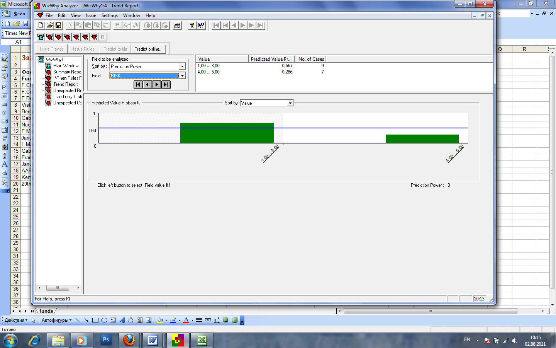The image size is (556, 348).
Task: Click the Print icon in WizWhy toolbar
Action: [177, 26]
